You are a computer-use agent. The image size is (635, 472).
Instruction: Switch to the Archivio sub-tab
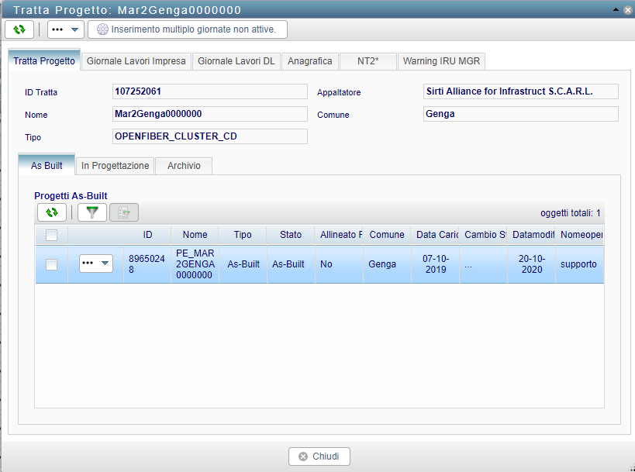coord(184,166)
